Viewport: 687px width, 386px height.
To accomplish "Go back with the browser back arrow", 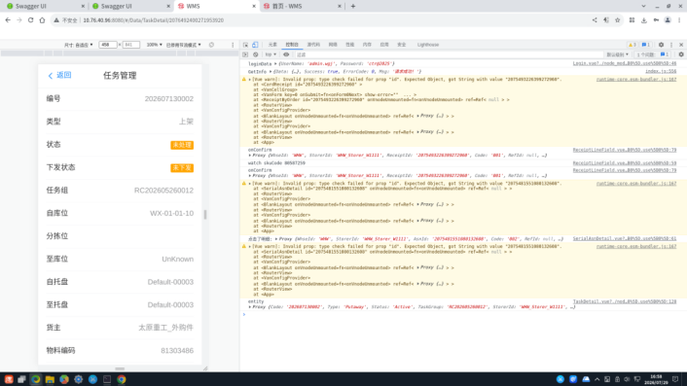I will [8, 20].
